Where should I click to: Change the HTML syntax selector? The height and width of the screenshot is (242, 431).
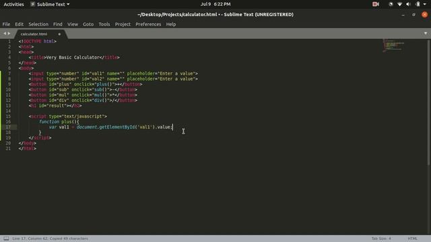pyautogui.click(x=412, y=239)
